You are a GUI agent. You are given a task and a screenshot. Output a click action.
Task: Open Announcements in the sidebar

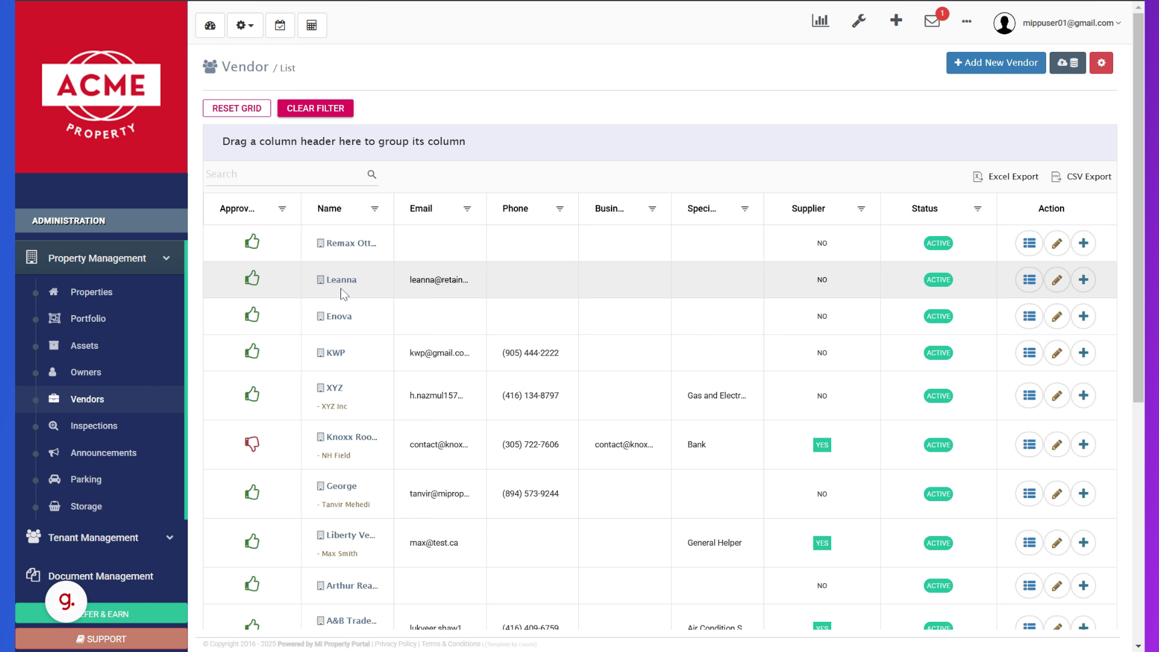pyautogui.click(x=103, y=453)
